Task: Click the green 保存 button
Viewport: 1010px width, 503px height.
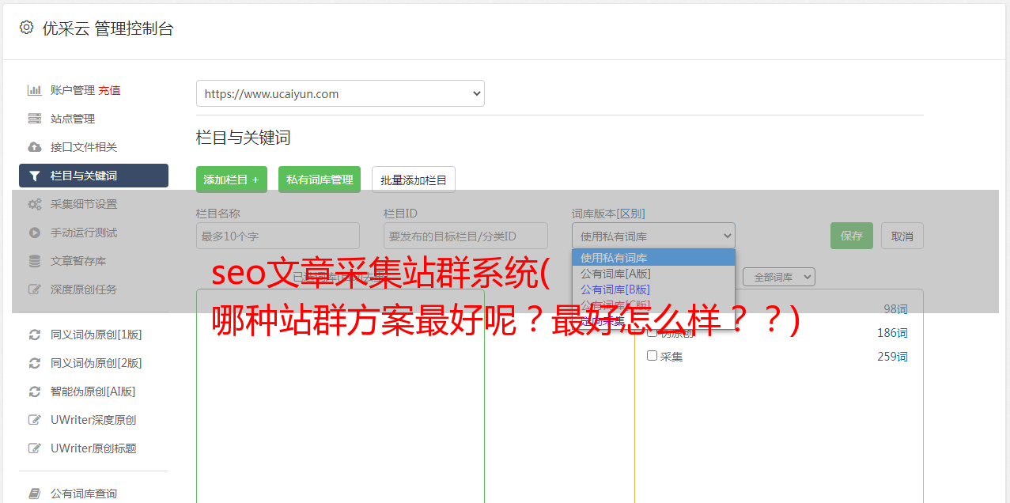Action: tap(852, 236)
